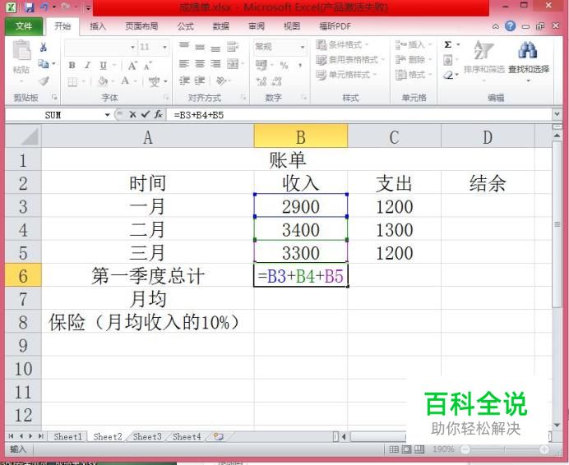The width and height of the screenshot is (569, 465).
Task: Click the Delete cells button
Action: coord(414,59)
